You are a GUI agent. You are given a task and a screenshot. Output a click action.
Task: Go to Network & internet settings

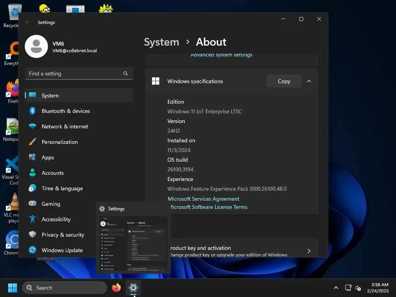pyautogui.click(x=79, y=126)
